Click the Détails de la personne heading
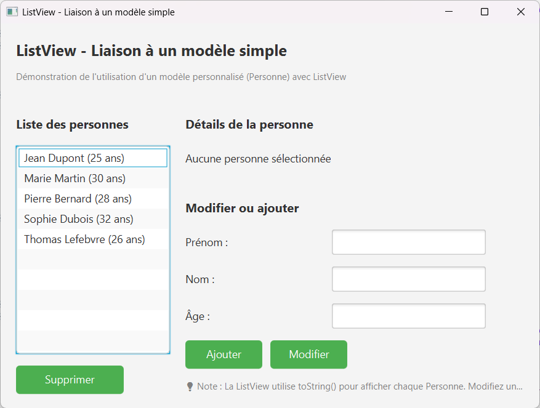Image resolution: width=540 pixels, height=408 pixels. tap(248, 124)
